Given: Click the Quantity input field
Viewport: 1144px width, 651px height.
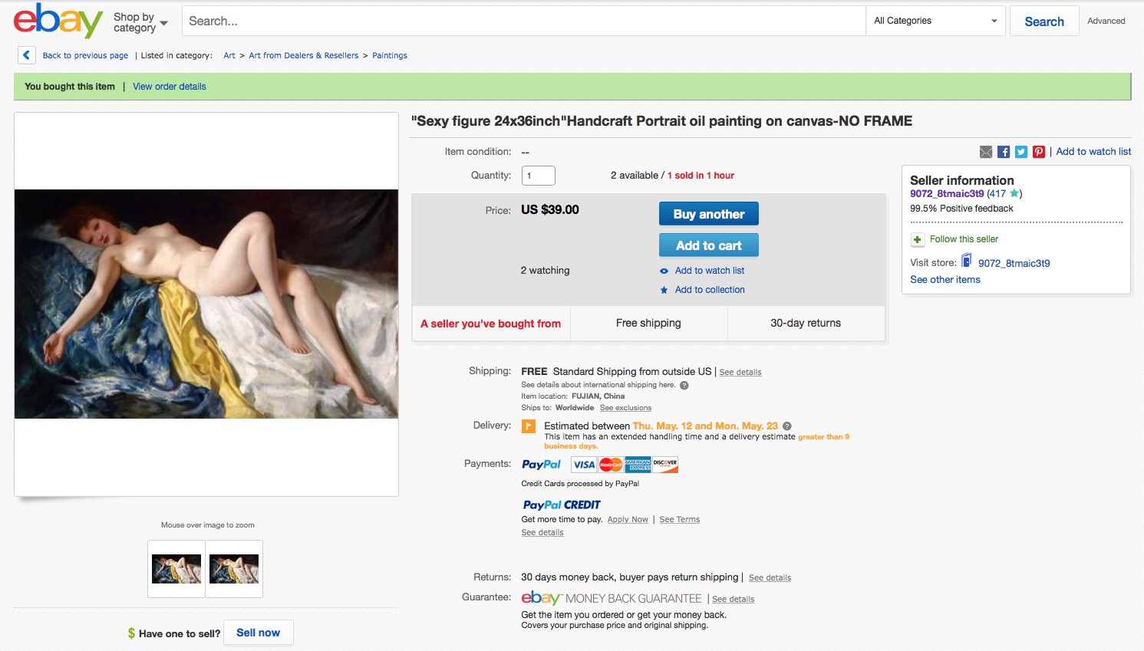Looking at the screenshot, I should click(539, 176).
